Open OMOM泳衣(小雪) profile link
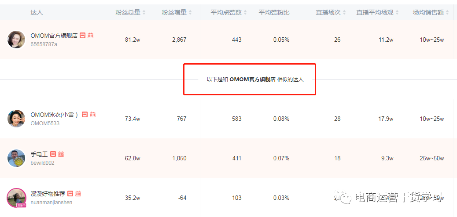This screenshot has width=457, height=217. [x=54, y=115]
